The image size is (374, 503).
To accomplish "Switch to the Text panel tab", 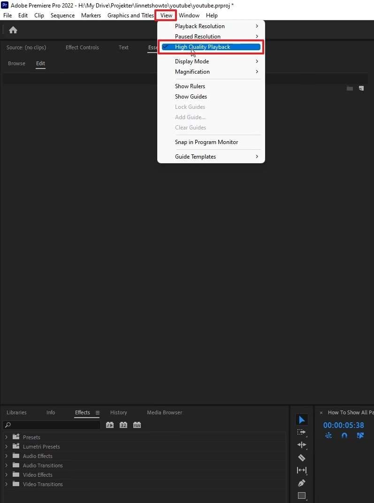I will coord(123,47).
